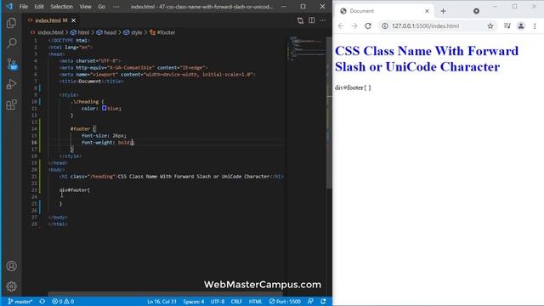Screen dimensions: 544x306
Task: Open the Edit menu
Action: [x=39, y=7]
